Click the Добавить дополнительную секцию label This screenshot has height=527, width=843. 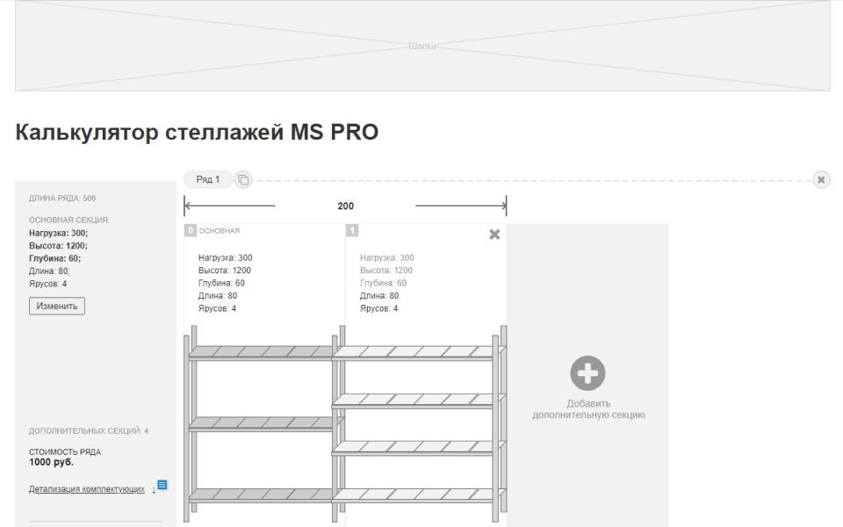[x=588, y=409]
